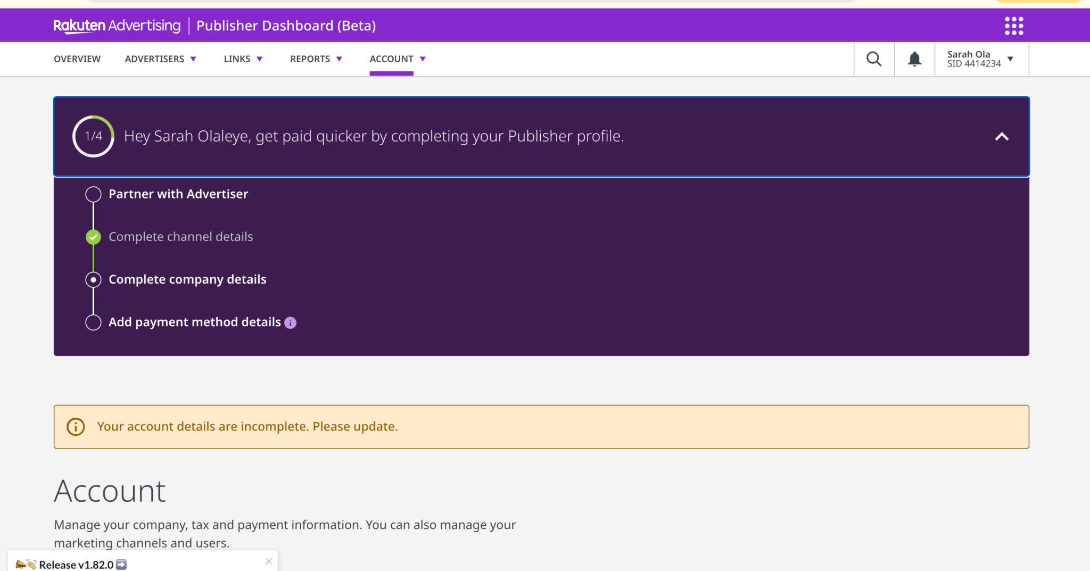Open the Links menu
Image resolution: width=1090 pixels, height=571 pixels.
(243, 59)
